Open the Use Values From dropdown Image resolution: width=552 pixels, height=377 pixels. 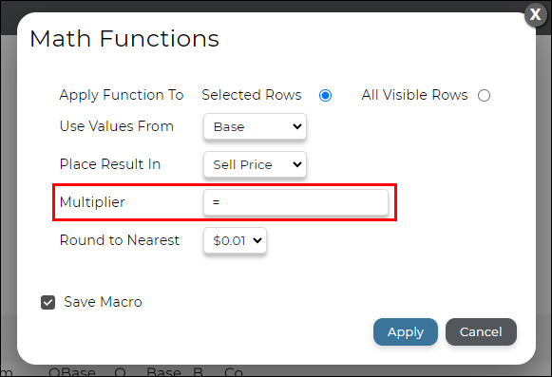coord(255,126)
